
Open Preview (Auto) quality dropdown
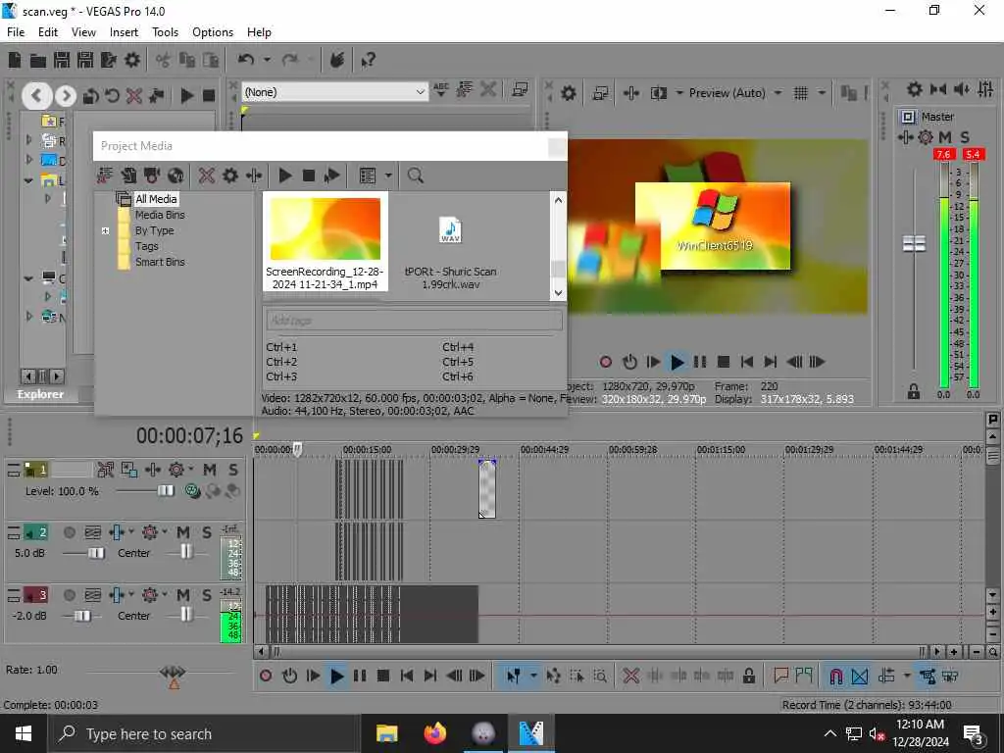point(778,93)
